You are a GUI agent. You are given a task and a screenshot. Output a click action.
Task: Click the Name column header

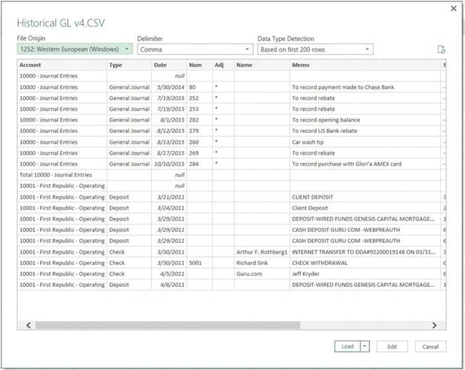tap(261, 65)
